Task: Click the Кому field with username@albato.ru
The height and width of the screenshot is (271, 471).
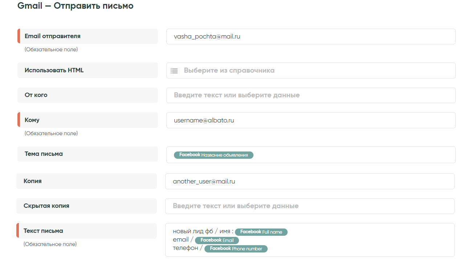Action: coord(310,120)
